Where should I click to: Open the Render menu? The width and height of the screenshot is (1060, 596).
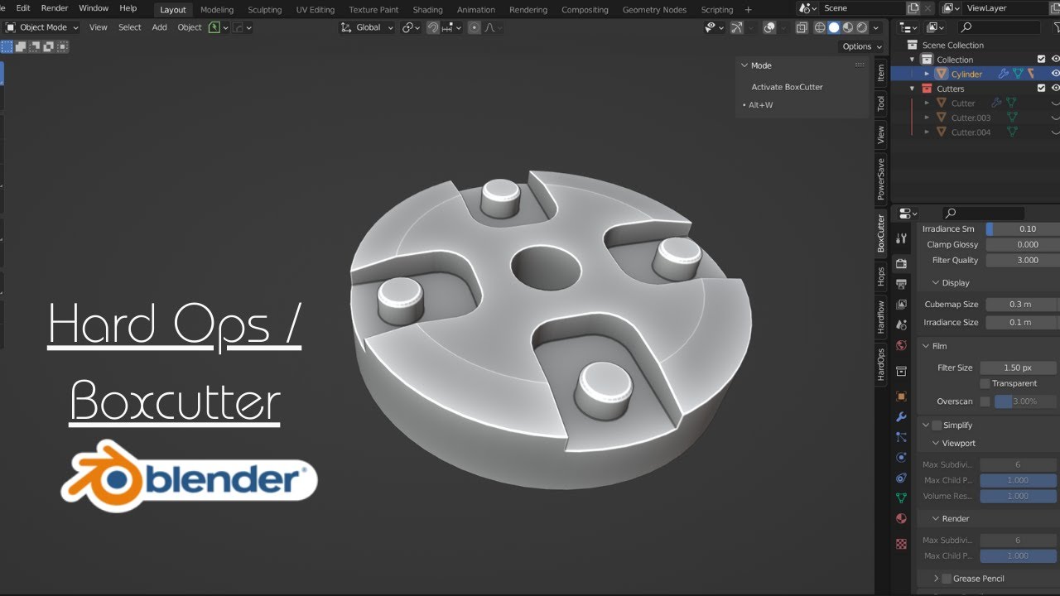[55, 8]
